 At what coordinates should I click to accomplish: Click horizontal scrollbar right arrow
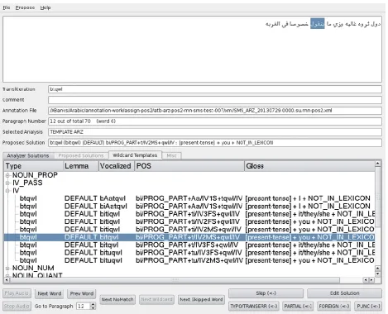(x=371, y=280)
